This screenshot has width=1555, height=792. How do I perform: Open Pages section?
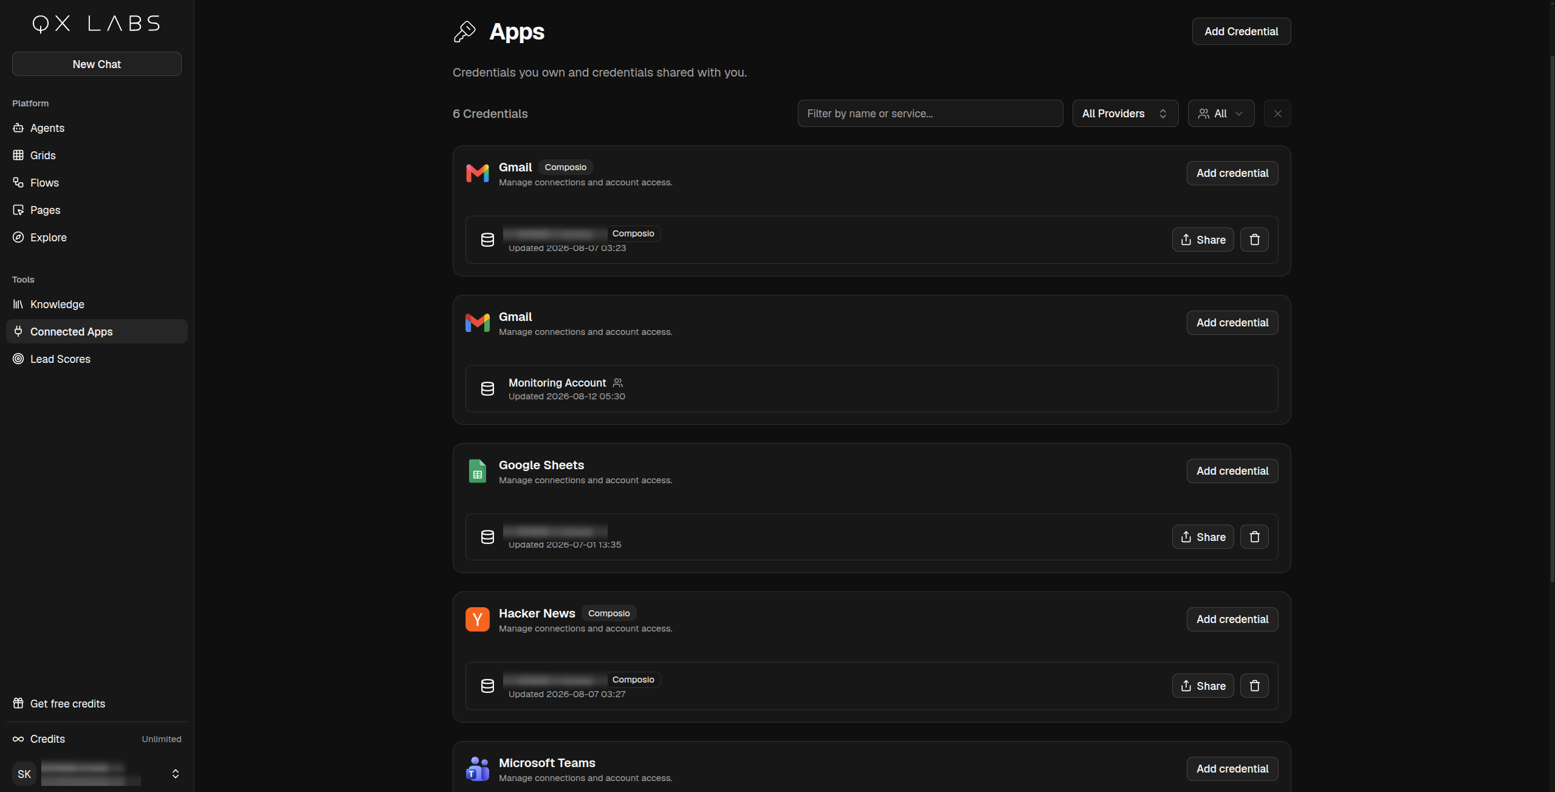tap(97, 210)
